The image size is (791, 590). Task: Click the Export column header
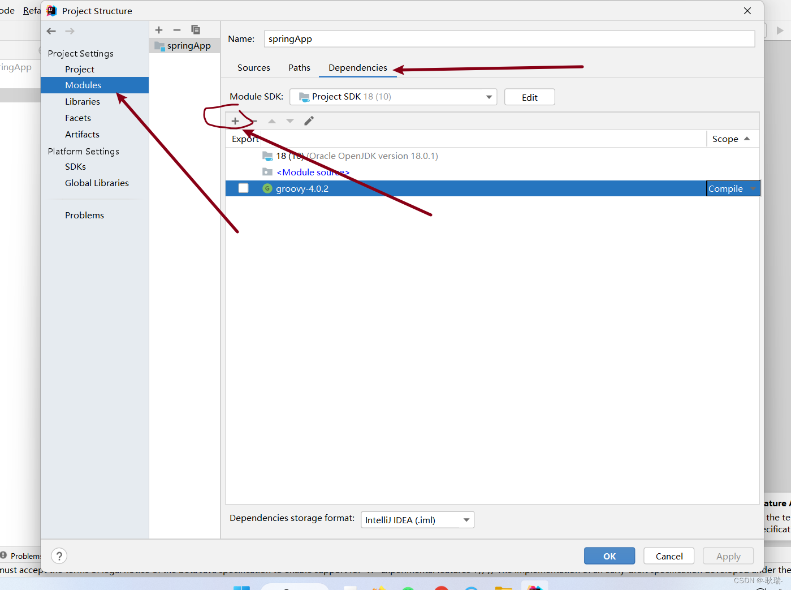click(x=245, y=139)
